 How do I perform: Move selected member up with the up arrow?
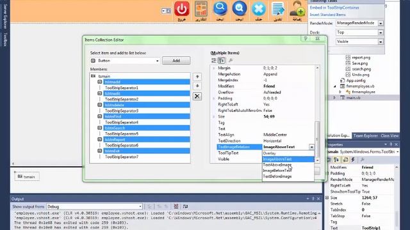coord(197,77)
